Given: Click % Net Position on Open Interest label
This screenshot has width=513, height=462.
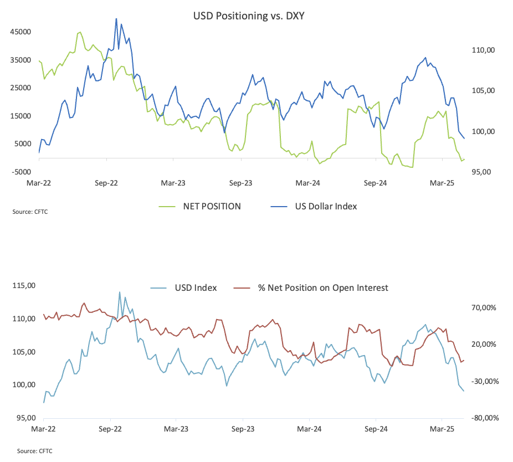Looking at the screenshot, I should point(323,288).
